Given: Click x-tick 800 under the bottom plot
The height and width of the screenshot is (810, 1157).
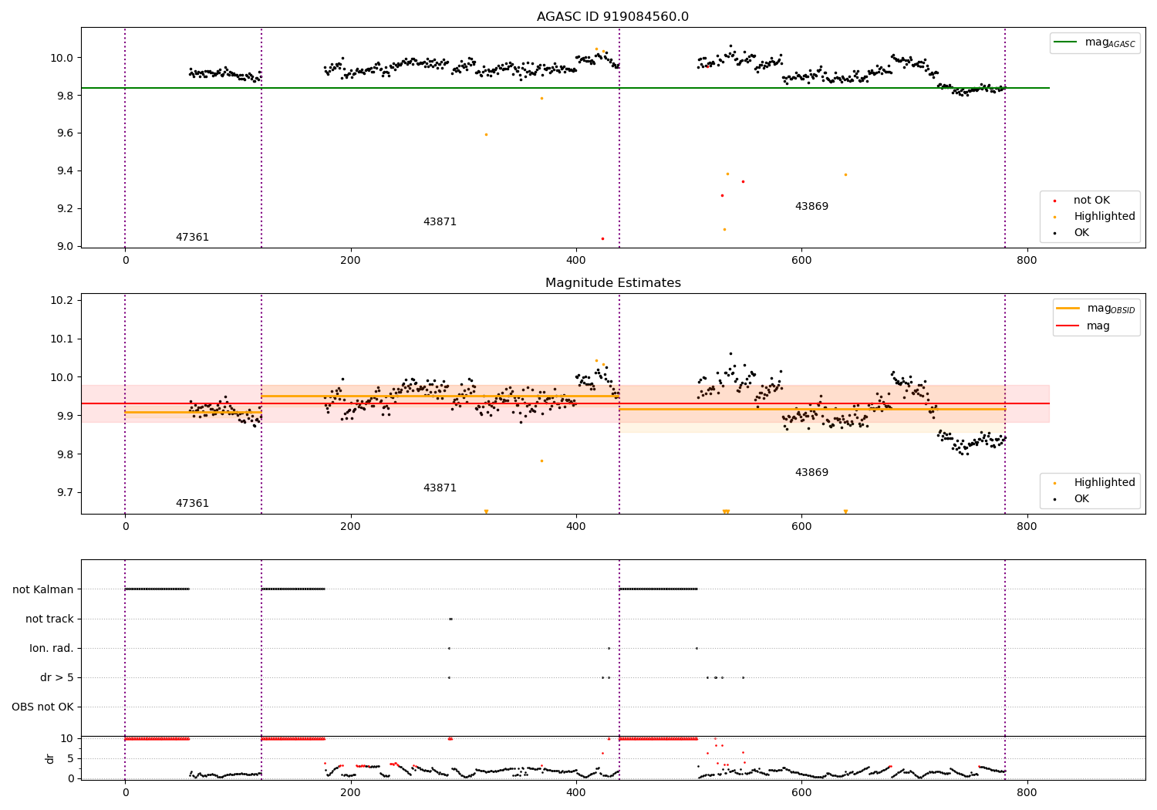Looking at the screenshot, I should (x=1027, y=793).
